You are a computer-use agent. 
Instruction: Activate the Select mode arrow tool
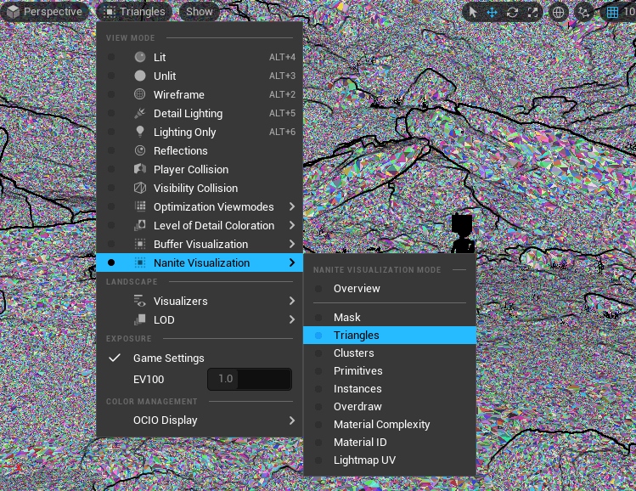point(472,12)
